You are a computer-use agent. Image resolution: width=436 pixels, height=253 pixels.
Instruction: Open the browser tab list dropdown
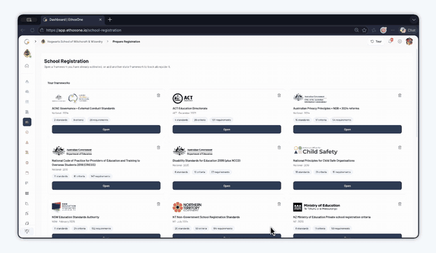tap(414, 20)
